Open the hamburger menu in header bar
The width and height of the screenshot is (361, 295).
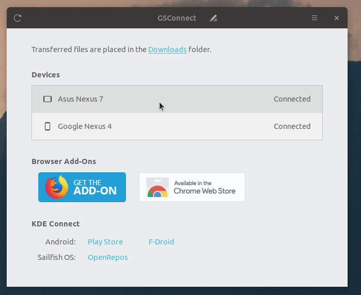(315, 18)
